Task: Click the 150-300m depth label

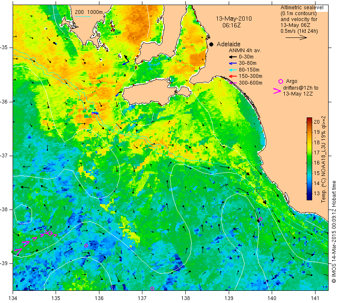Action: 251,76
